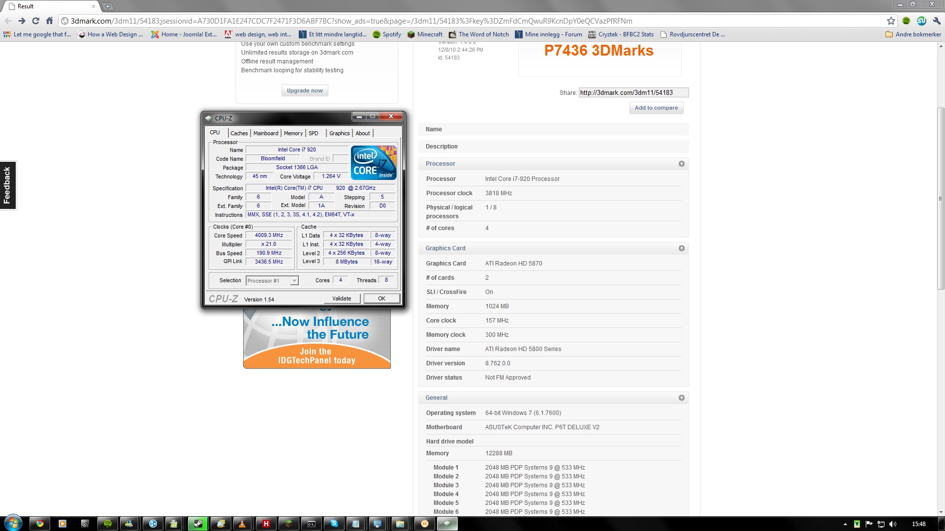Image resolution: width=945 pixels, height=531 pixels.
Task: Click the Upgrade now button
Action: coord(305,90)
